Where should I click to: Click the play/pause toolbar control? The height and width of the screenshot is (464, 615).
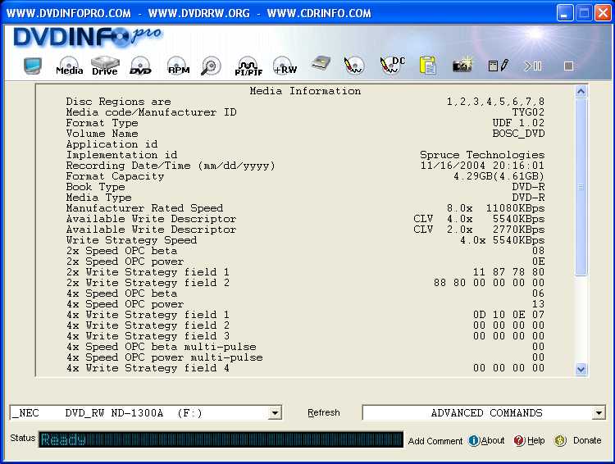point(533,66)
